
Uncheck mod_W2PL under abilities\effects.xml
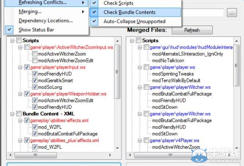coord(35,127)
